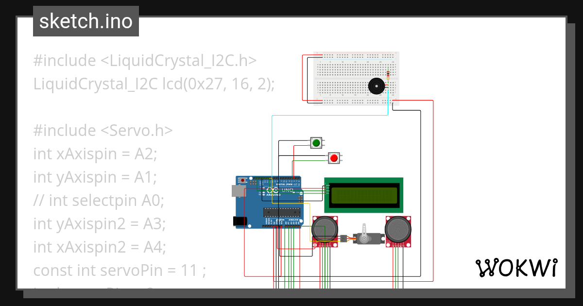
Task: Open the sketch.ino tab
Action: pos(86,21)
